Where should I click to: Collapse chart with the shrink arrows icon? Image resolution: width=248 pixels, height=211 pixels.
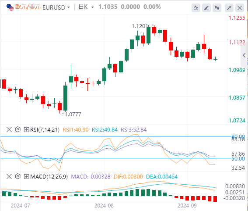[x=229, y=8]
